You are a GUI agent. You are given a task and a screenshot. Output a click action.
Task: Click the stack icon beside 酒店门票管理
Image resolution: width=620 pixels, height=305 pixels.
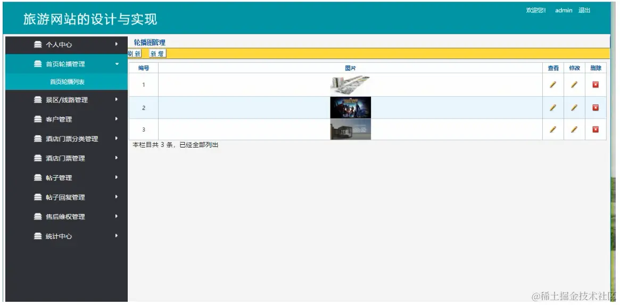38,158
